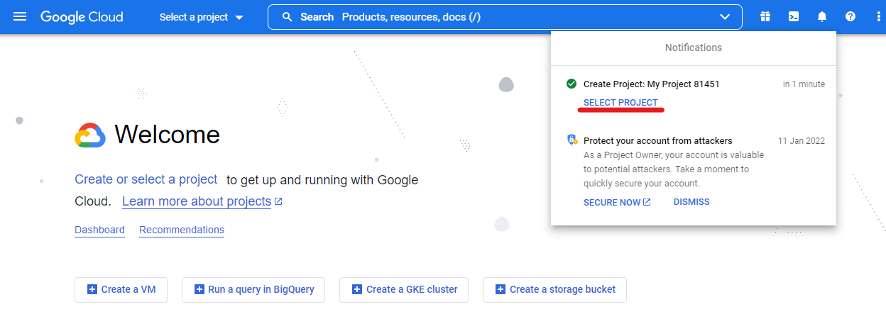
Task: Click the notifications bell icon
Action: point(822,17)
